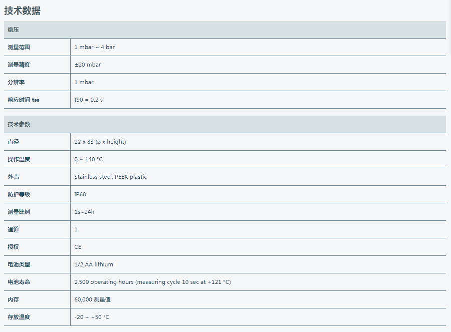Click the 操作温度 row label

pyautogui.click(x=19, y=159)
